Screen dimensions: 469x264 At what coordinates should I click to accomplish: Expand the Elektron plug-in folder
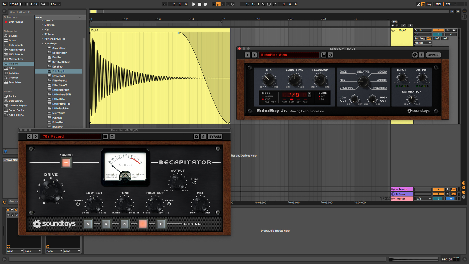tap(42, 25)
